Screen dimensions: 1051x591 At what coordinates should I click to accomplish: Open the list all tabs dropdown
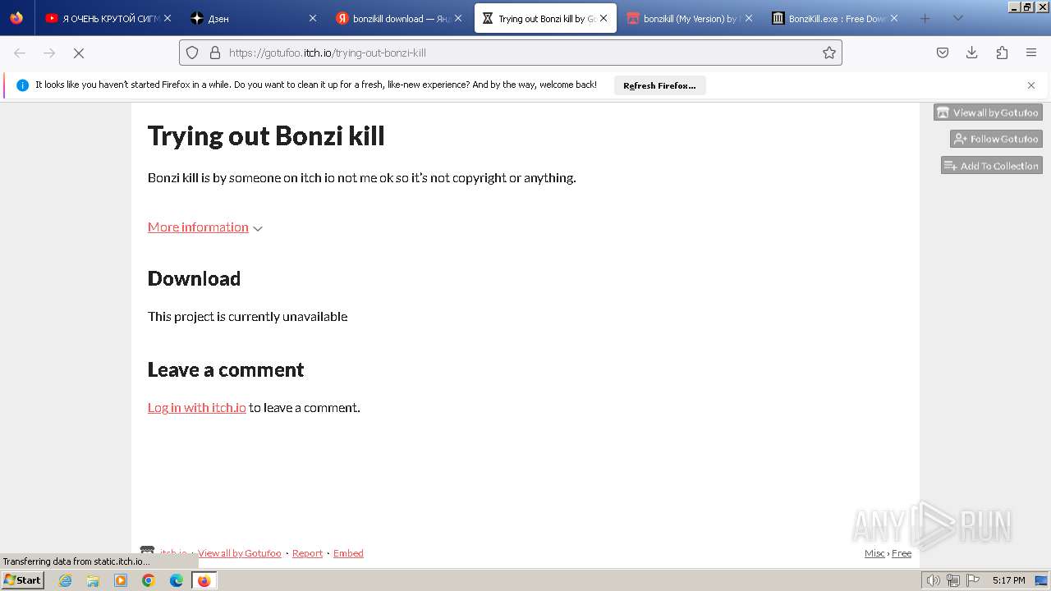(957, 18)
